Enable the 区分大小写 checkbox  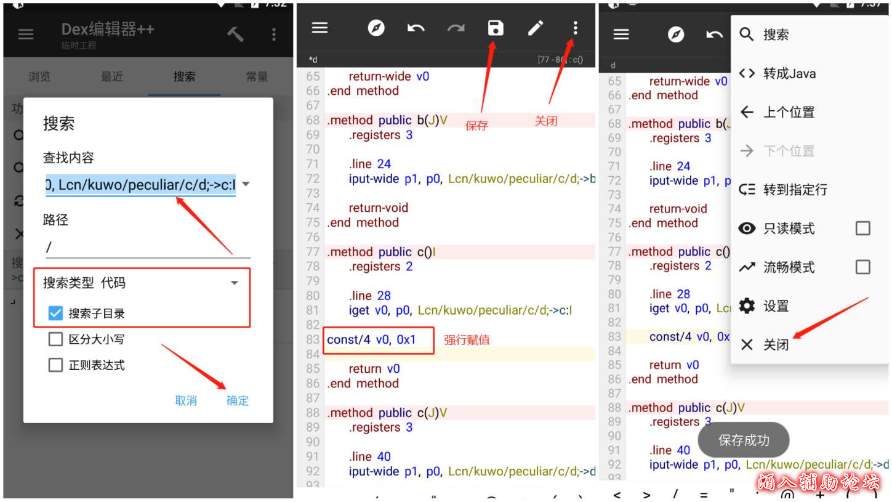55,339
